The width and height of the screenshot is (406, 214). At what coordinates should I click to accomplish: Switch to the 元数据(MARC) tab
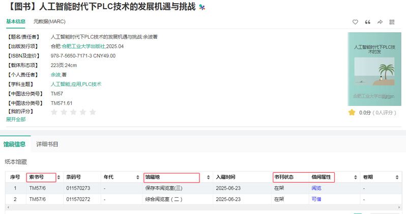pos(49,21)
